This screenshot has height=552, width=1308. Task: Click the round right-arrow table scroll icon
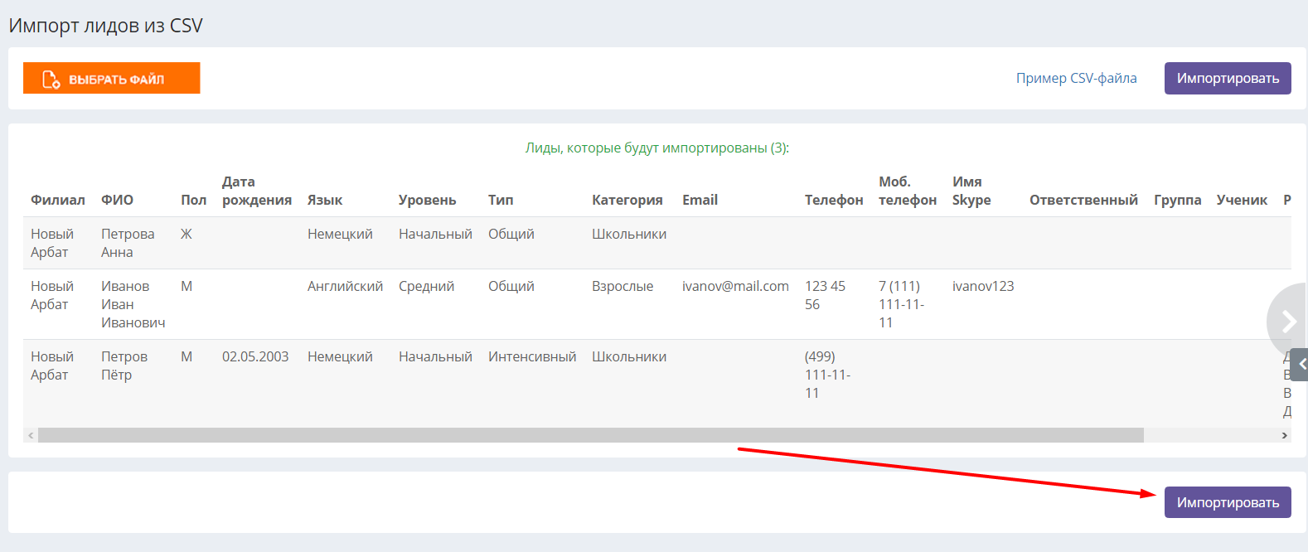1287,321
